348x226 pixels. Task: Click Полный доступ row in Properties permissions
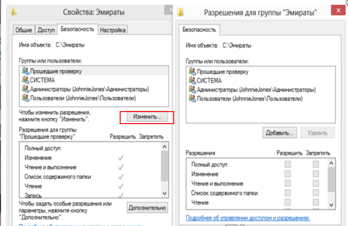(91, 148)
